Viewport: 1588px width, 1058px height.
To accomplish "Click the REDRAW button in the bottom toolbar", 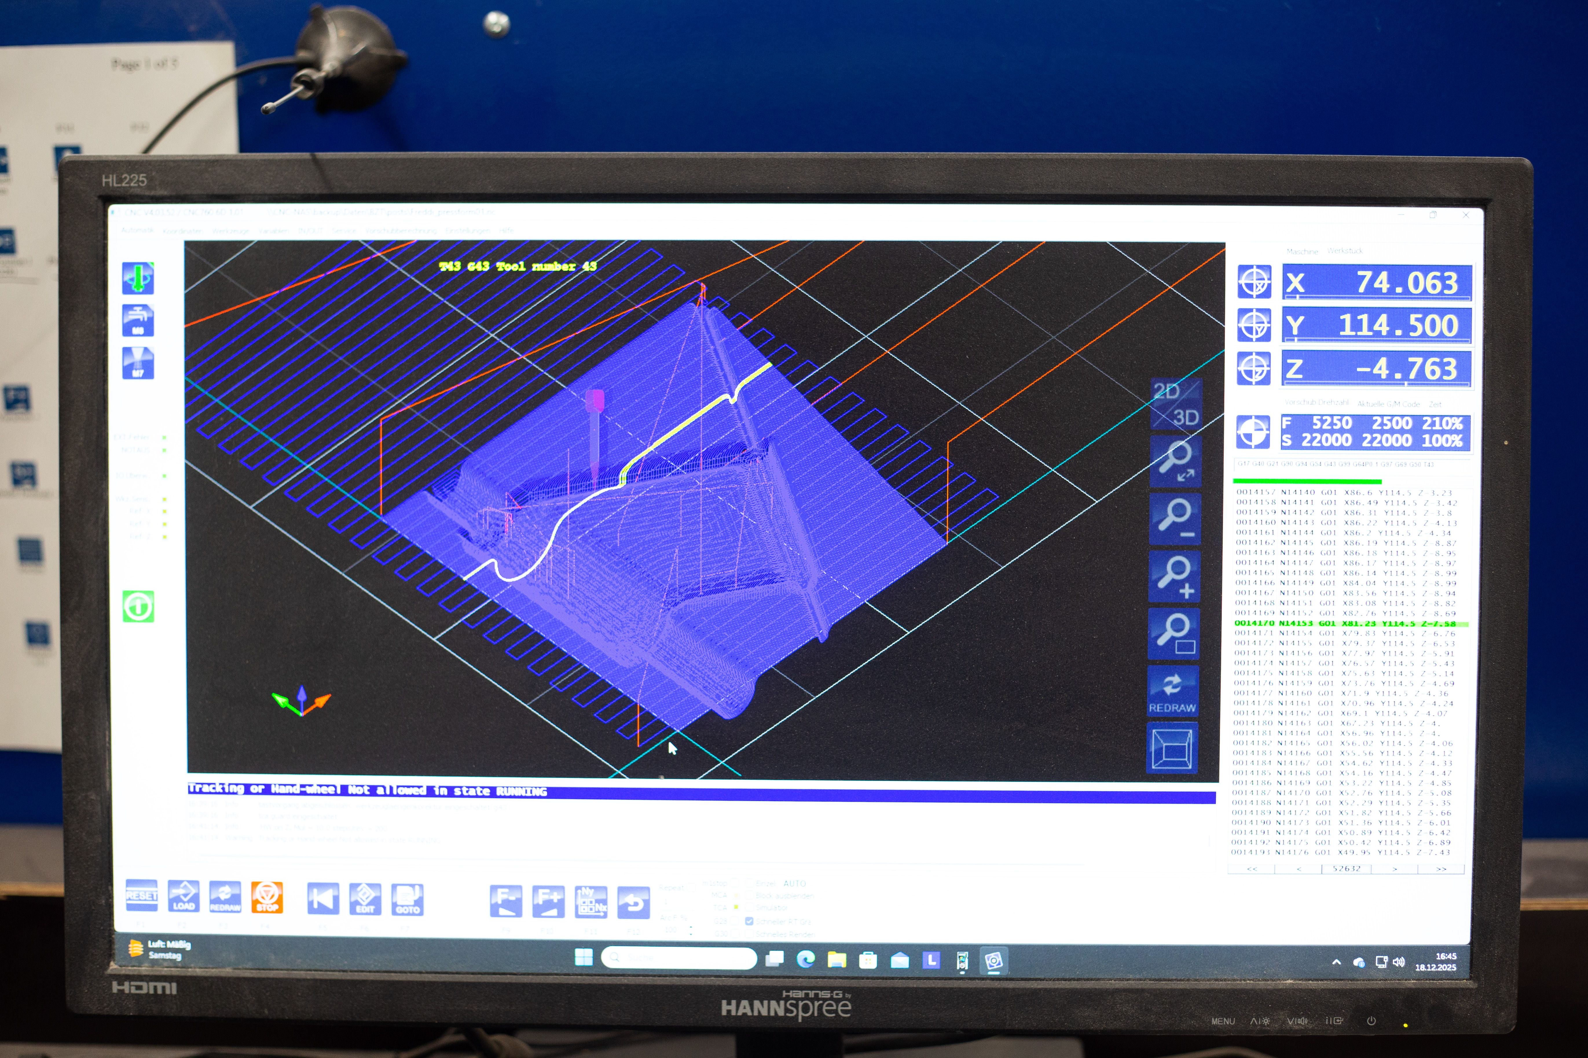I will pos(225,897).
